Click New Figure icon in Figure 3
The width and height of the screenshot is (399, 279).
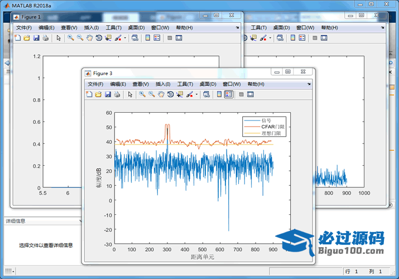[89, 94]
